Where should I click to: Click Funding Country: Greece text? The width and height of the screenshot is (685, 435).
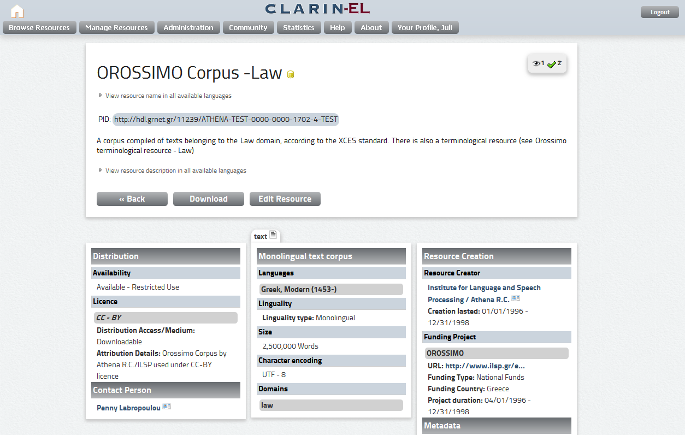tap(468, 389)
